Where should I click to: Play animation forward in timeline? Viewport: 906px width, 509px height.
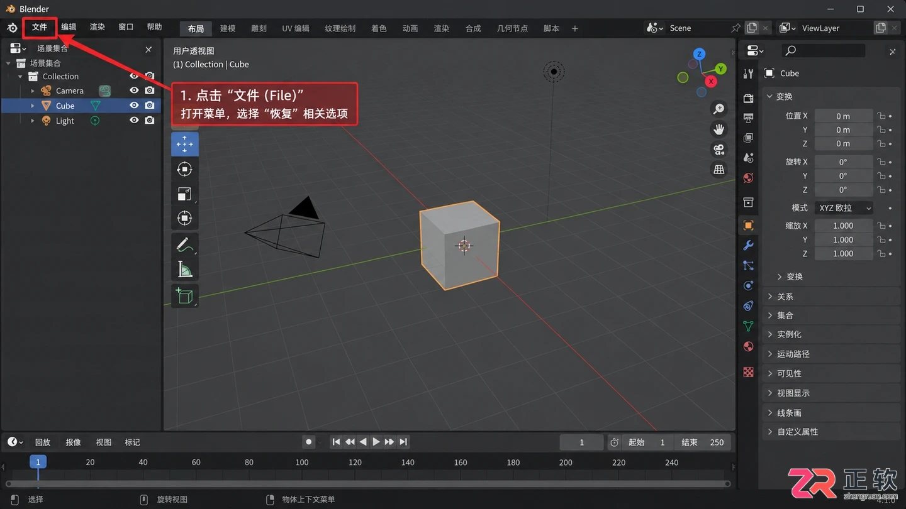[x=376, y=442]
